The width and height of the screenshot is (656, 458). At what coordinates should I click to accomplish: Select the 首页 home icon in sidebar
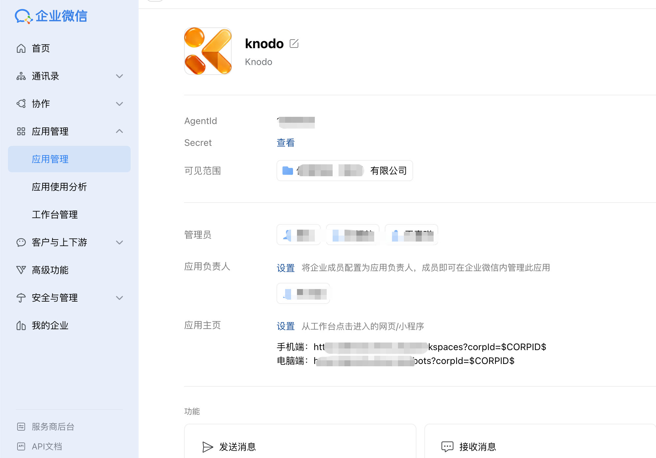tap(21, 48)
